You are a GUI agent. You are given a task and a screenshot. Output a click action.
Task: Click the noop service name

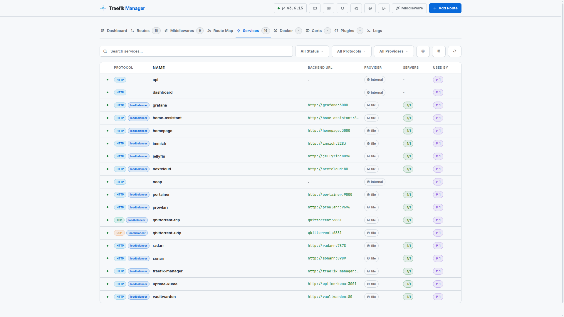tap(157, 182)
